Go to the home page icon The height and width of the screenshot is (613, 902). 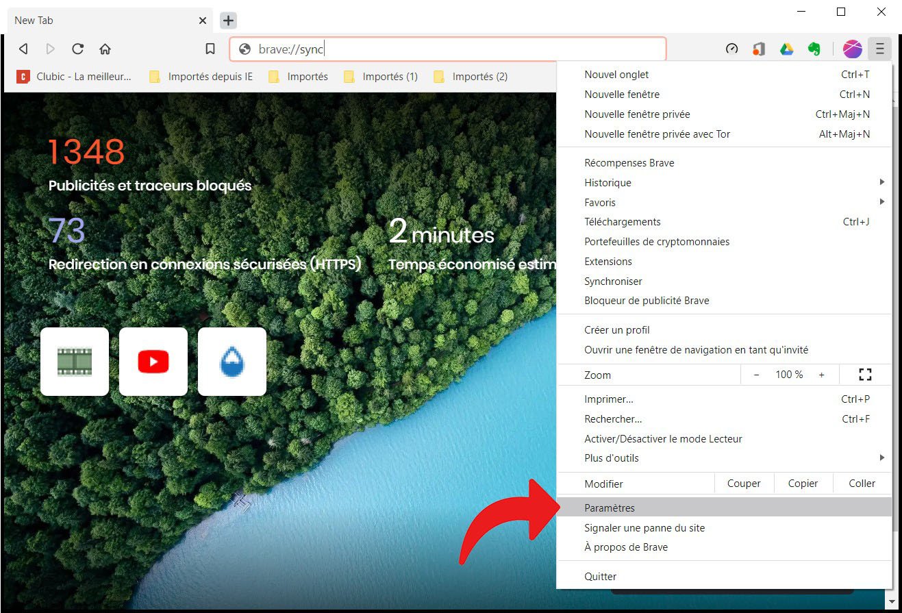(x=105, y=49)
